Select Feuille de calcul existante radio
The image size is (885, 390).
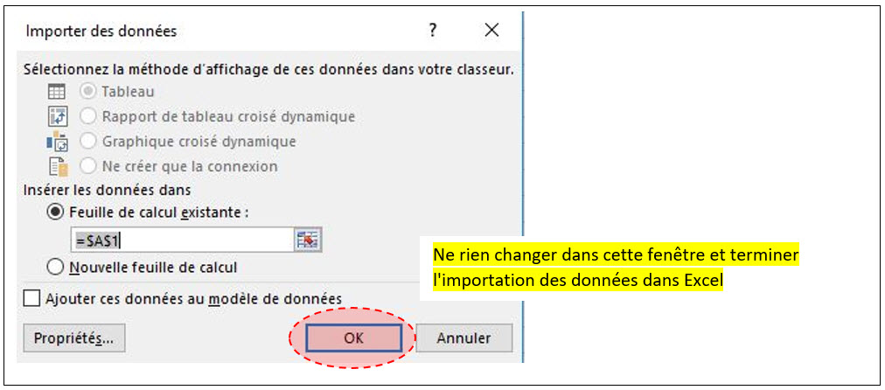point(57,212)
